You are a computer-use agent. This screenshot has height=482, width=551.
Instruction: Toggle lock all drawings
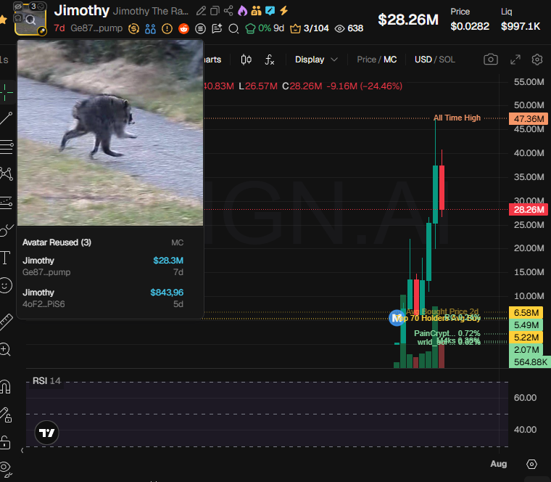pyautogui.click(x=5, y=442)
